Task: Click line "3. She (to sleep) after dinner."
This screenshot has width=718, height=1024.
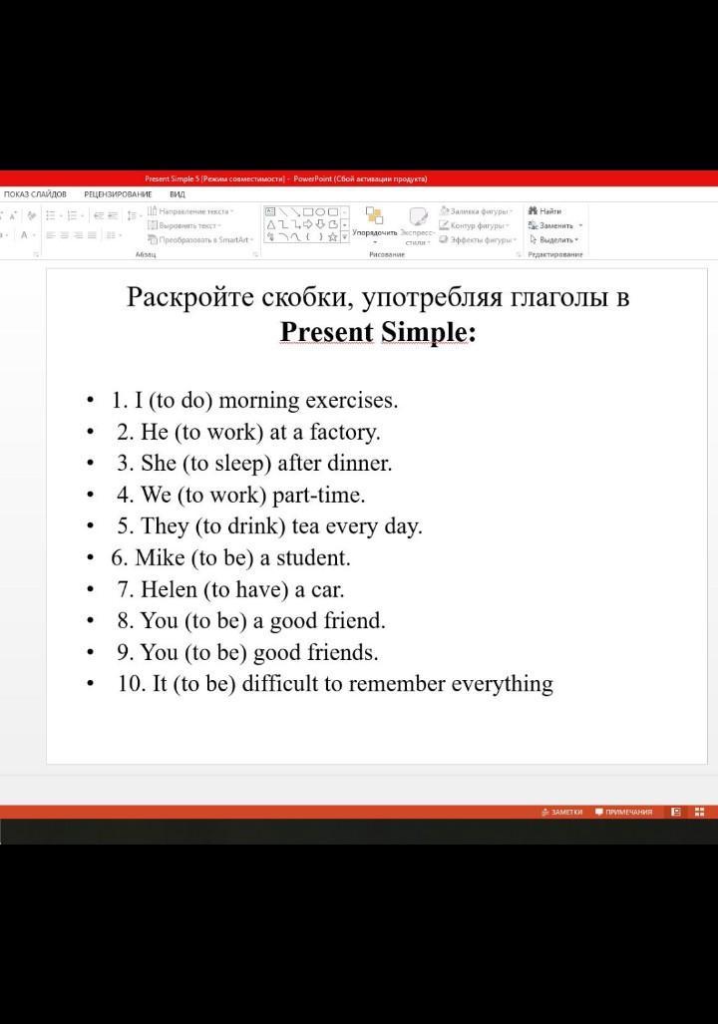Action: click(254, 463)
